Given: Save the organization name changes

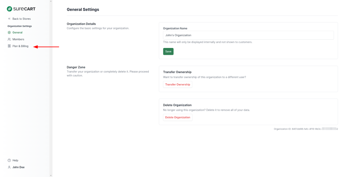Looking at the screenshot, I should click(x=168, y=52).
